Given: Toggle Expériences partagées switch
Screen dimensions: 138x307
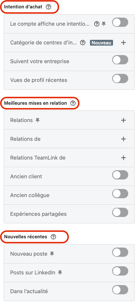Looking at the screenshot, I should coord(120,213).
